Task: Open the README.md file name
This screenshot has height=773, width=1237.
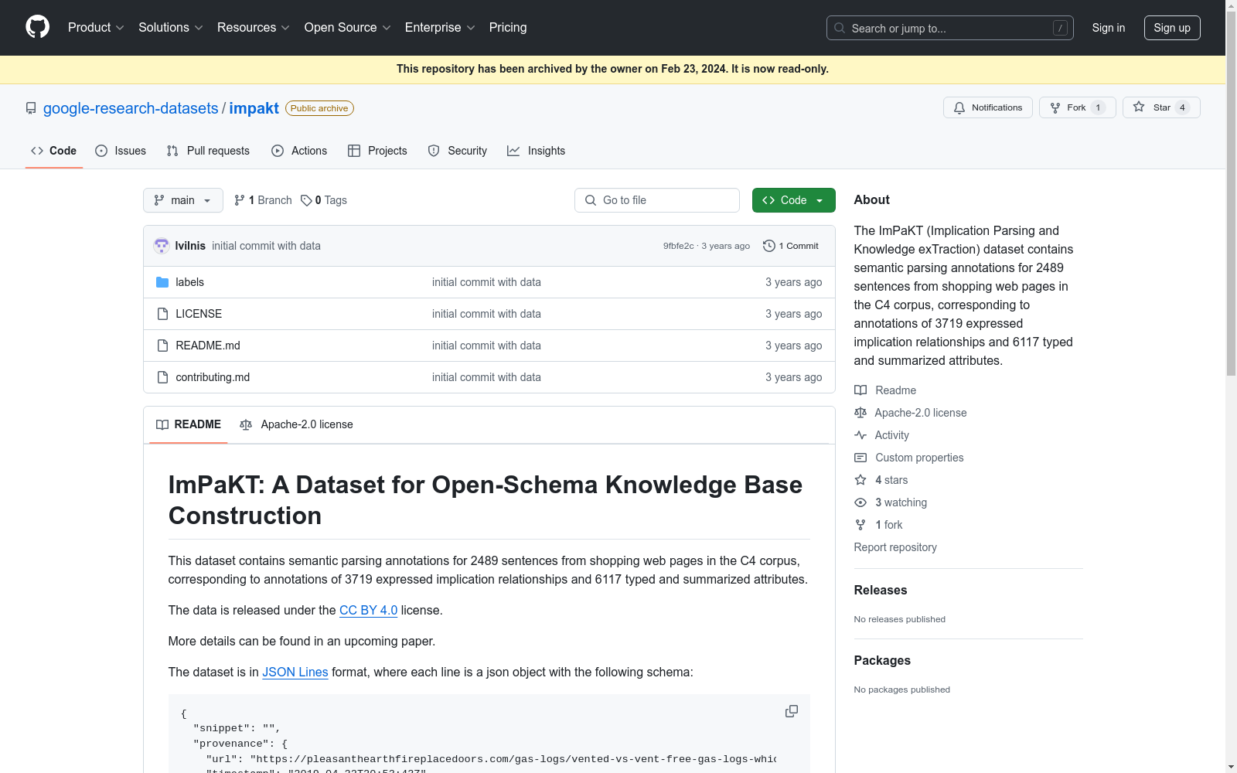Action: click(x=208, y=346)
